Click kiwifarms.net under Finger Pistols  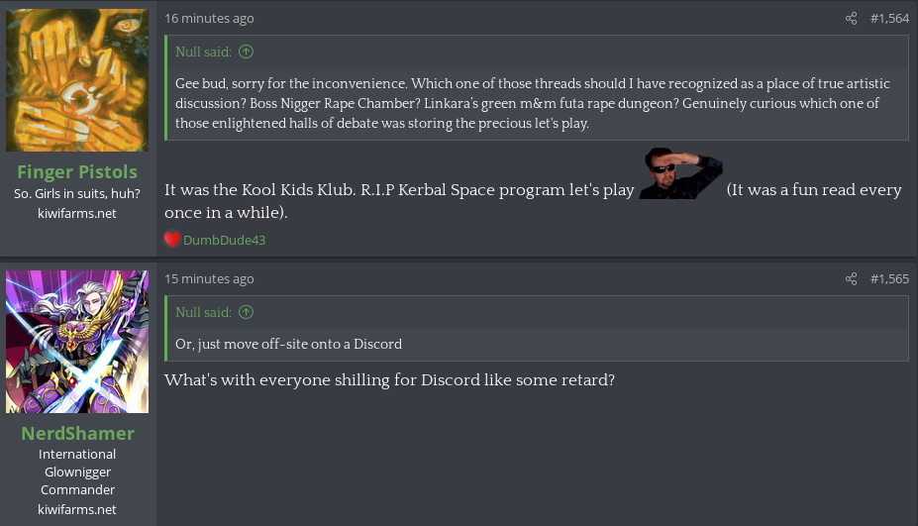(x=77, y=213)
